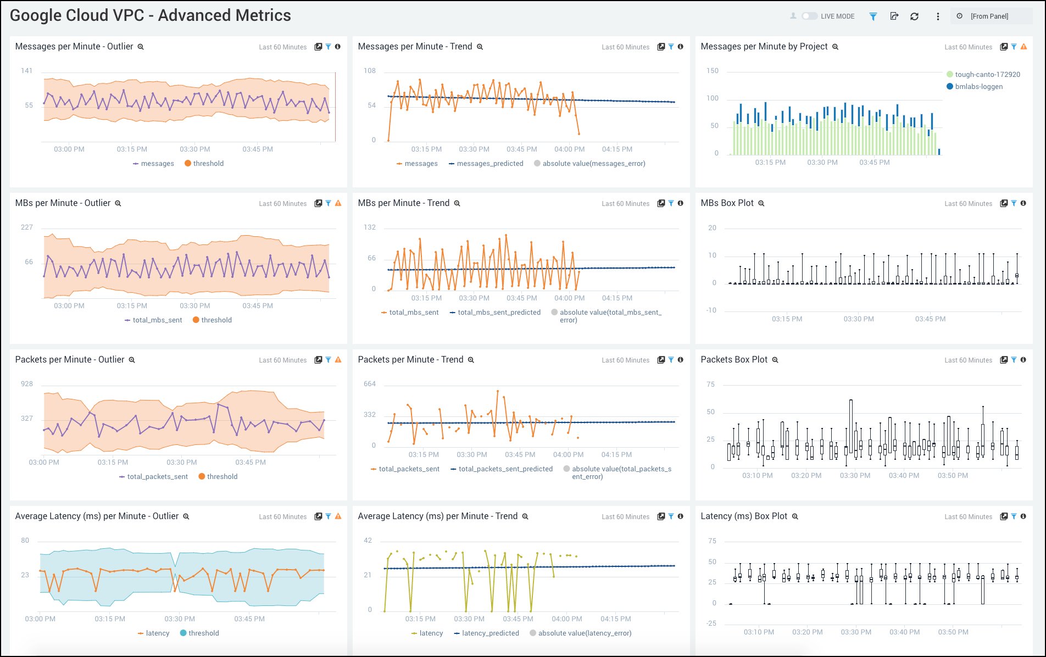Toggle the LIVE MODE switch

click(x=809, y=16)
